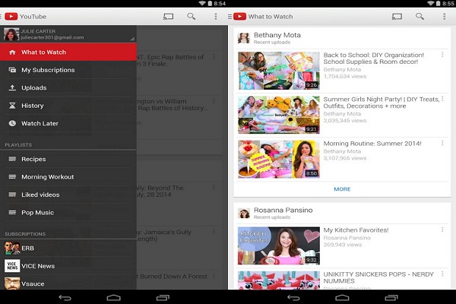Tap the YouTube logo beside What to Watch title
The width and height of the screenshot is (456, 304).
239,16
